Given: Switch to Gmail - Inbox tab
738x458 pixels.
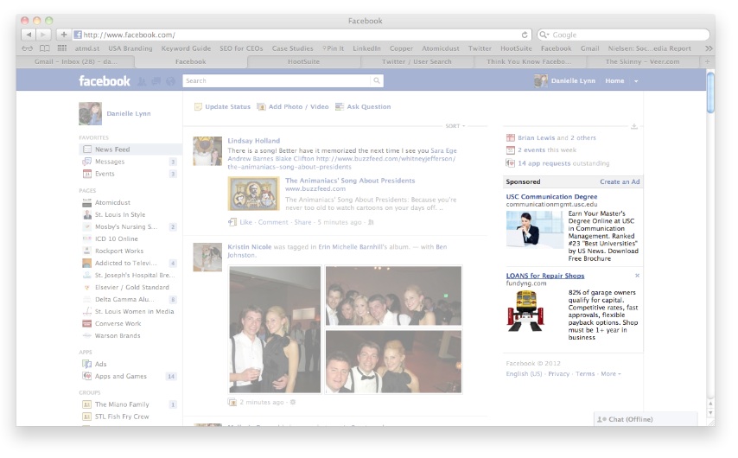Looking at the screenshot, I should [x=76, y=61].
